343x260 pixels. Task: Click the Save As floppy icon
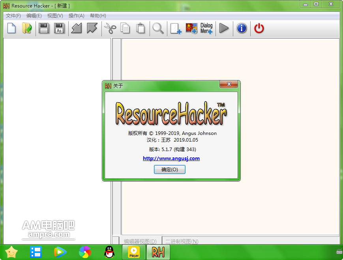[59, 28]
